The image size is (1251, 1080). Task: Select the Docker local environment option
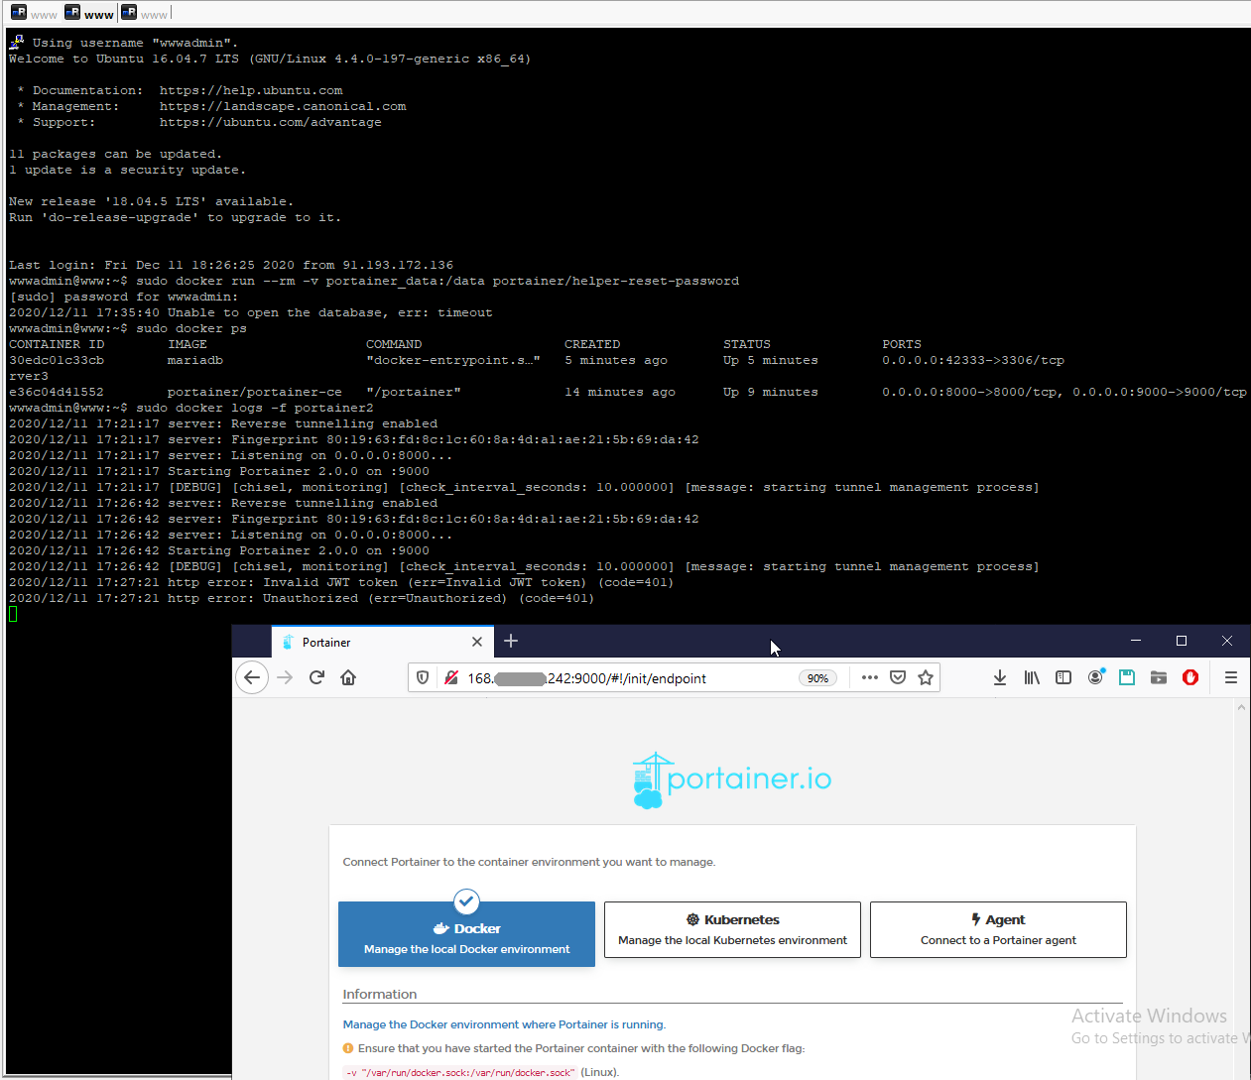point(466,934)
